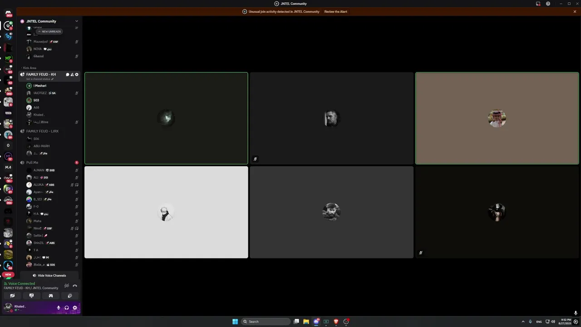Screen dimensions: 581x327
Task: Open the inbox icon in the title bar
Action: coord(538,4)
